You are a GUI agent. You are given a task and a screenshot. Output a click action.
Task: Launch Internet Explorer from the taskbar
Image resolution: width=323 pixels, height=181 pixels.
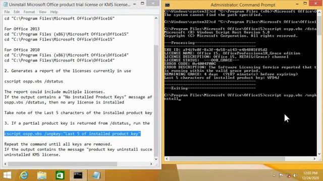tap(24, 175)
